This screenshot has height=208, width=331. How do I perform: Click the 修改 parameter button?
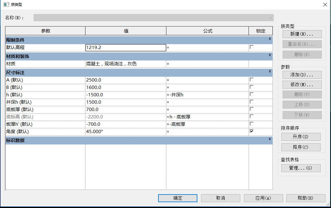[x=302, y=85]
